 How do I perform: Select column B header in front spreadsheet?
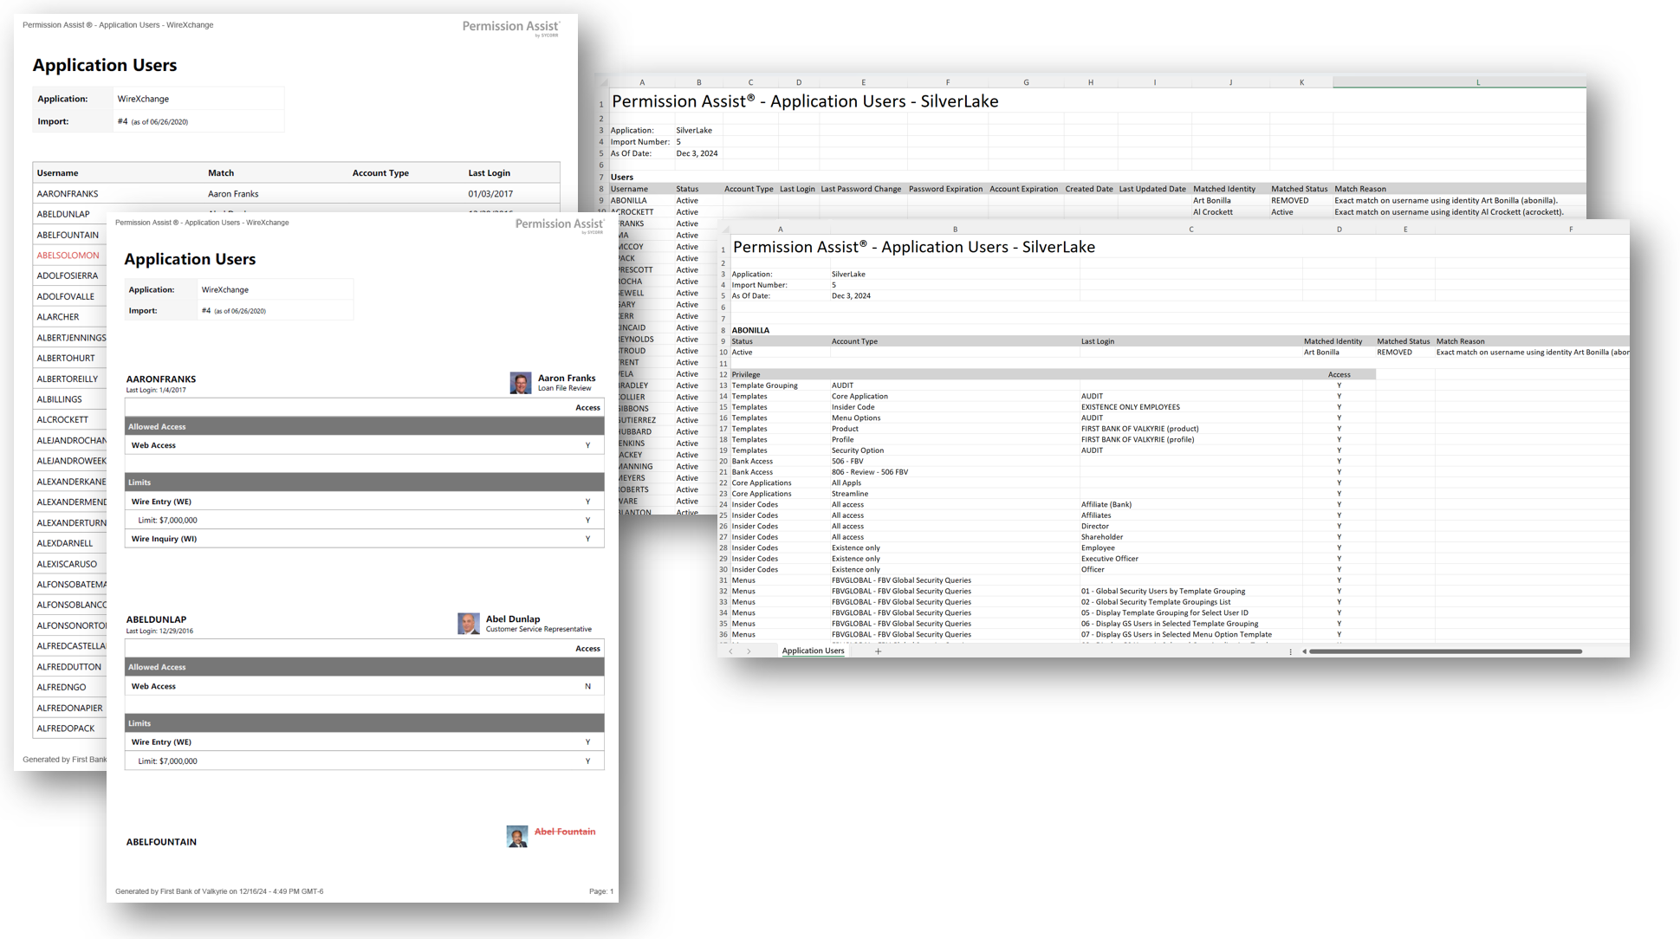pos(955,230)
